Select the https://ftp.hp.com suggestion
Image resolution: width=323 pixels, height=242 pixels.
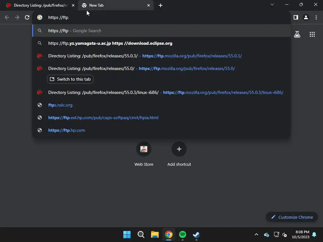tap(161, 130)
